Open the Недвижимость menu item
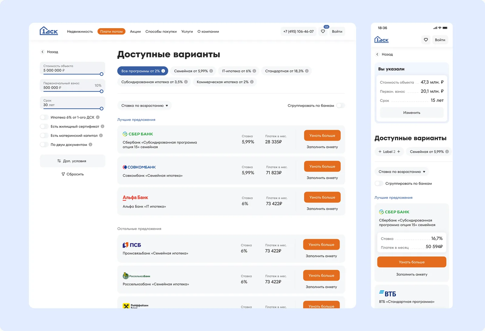 [80, 31]
